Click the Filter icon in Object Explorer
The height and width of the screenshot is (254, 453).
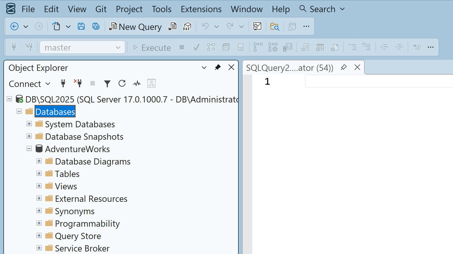pos(107,84)
